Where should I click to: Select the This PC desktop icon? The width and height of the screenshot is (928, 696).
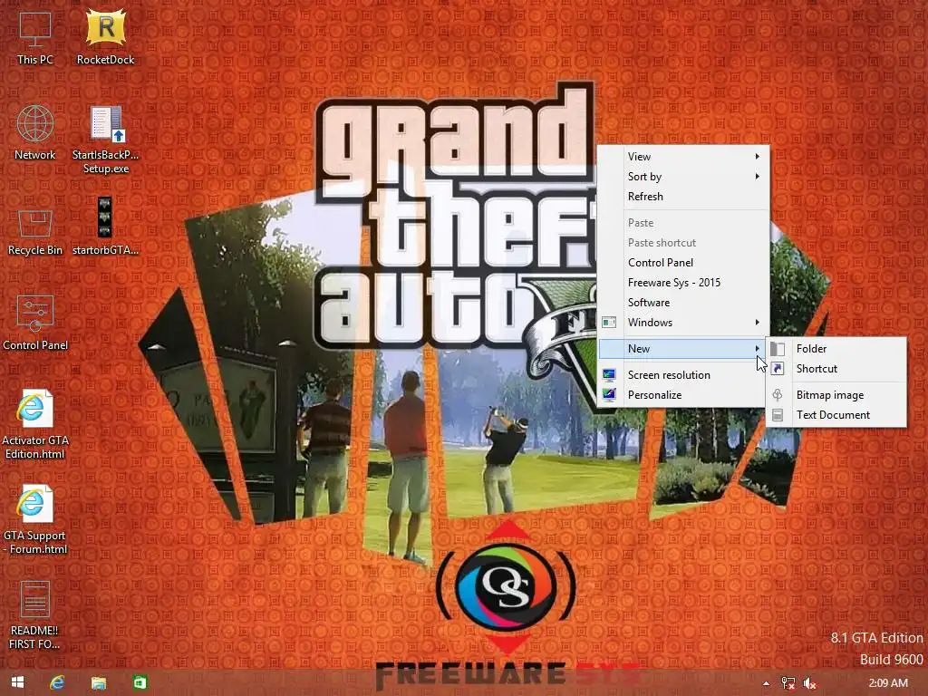35,37
